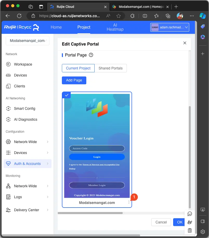Switch to Shared Portals tab
This screenshot has width=209, height=238.
click(110, 68)
